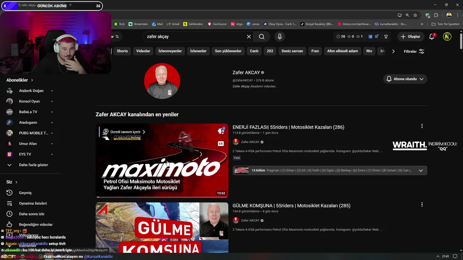Click the page vertical scrollbar
Image resolution: width=463 pixels, height=260 pixels.
(x=461, y=42)
